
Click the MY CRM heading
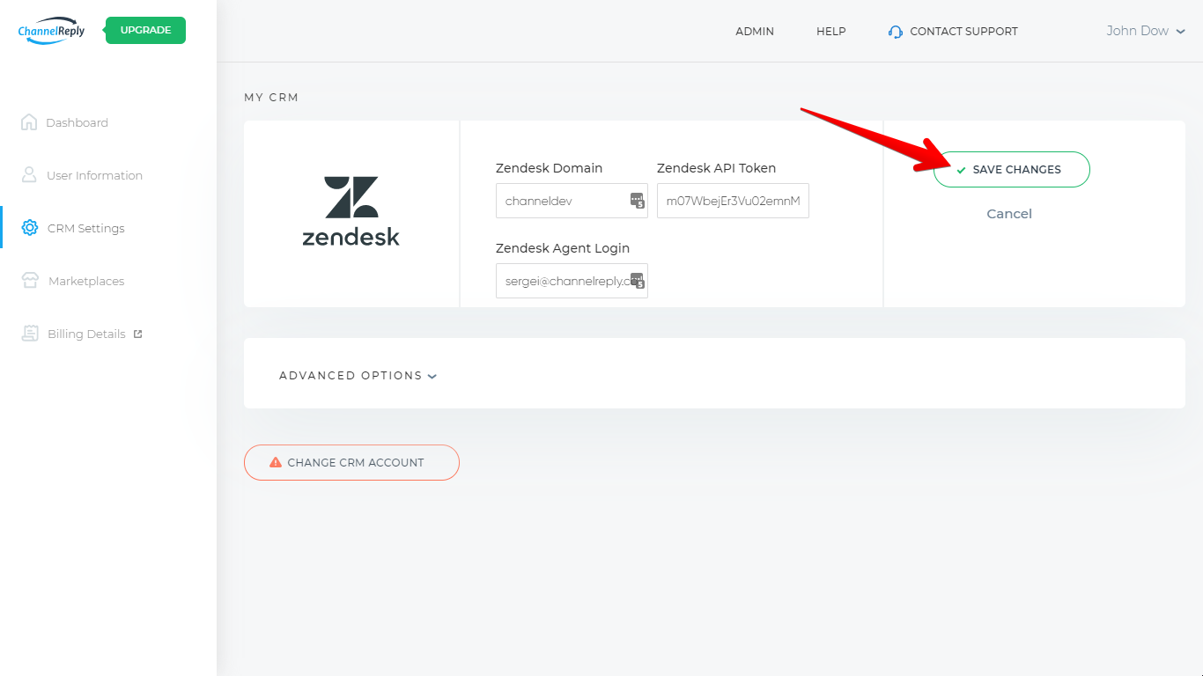(x=271, y=98)
